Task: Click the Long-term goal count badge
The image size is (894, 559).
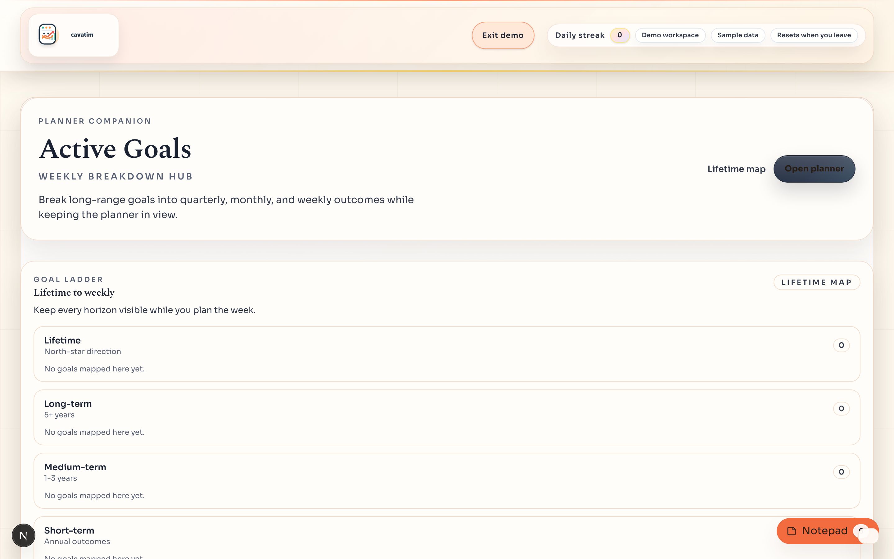Action: 841,408
